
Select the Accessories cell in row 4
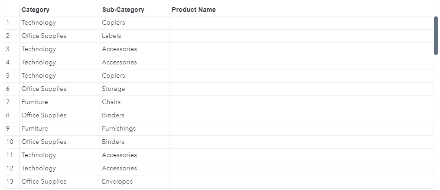[119, 63]
